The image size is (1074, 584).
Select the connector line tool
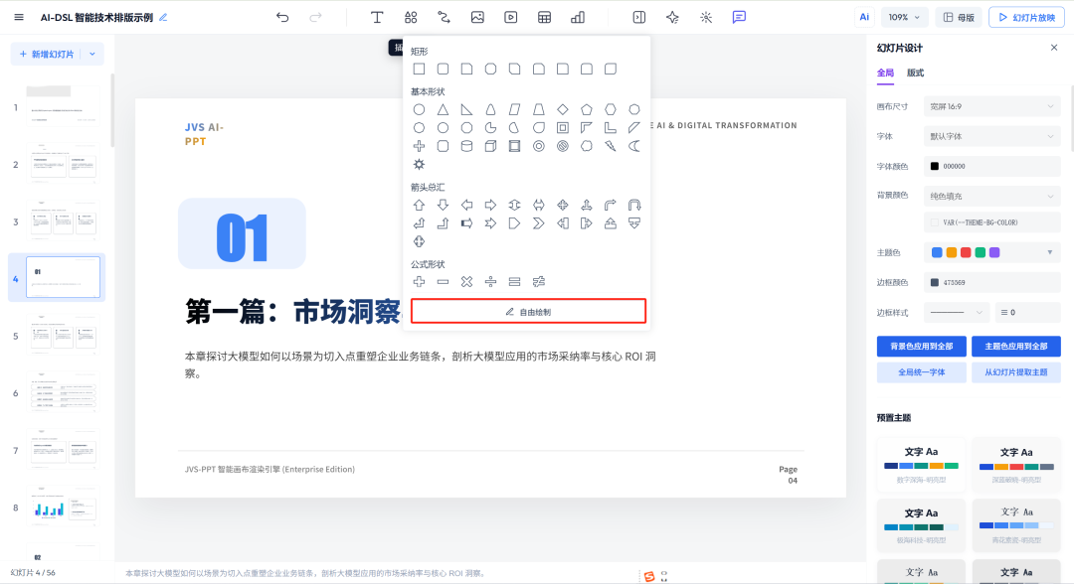(444, 17)
